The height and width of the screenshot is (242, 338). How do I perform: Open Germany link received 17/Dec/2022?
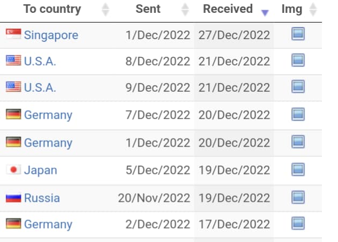pos(48,224)
